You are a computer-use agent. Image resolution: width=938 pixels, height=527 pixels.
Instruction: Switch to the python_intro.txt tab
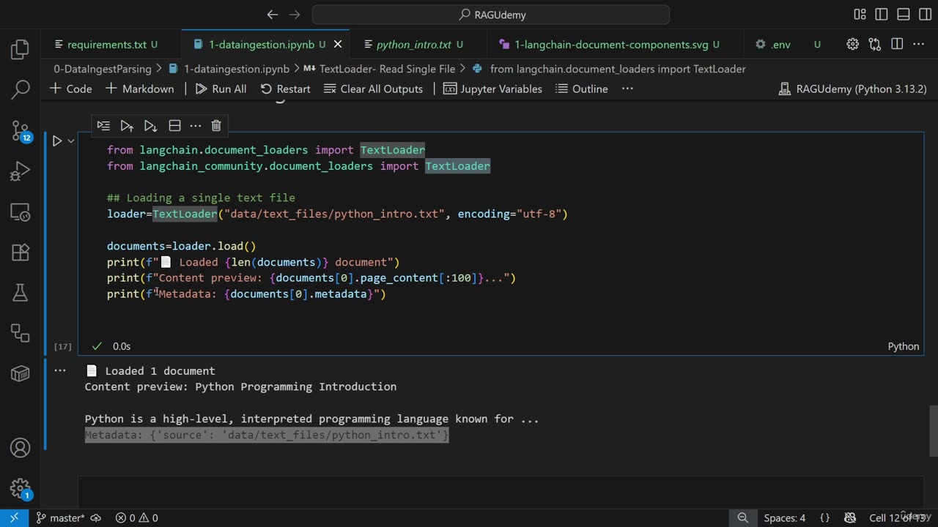pyautogui.click(x=413, y=45)
